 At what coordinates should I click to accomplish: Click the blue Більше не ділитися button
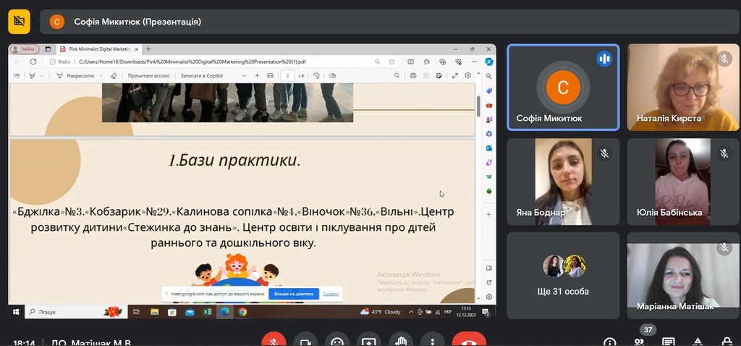[293, 294]
